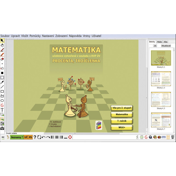The width and height of the screenshot is (176, 176).
Task: Click the 'Vše pro 2. stupeň' button
Action: (x=121, y=108)
